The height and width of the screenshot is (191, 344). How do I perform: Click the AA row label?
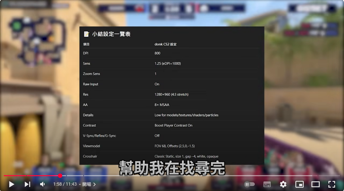pyautogui.click(x=85, y=105)
